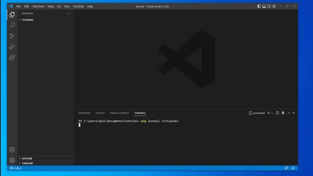Open the Selection menu
The width and height of the screenshot is (313, 176).
(38, 6)
